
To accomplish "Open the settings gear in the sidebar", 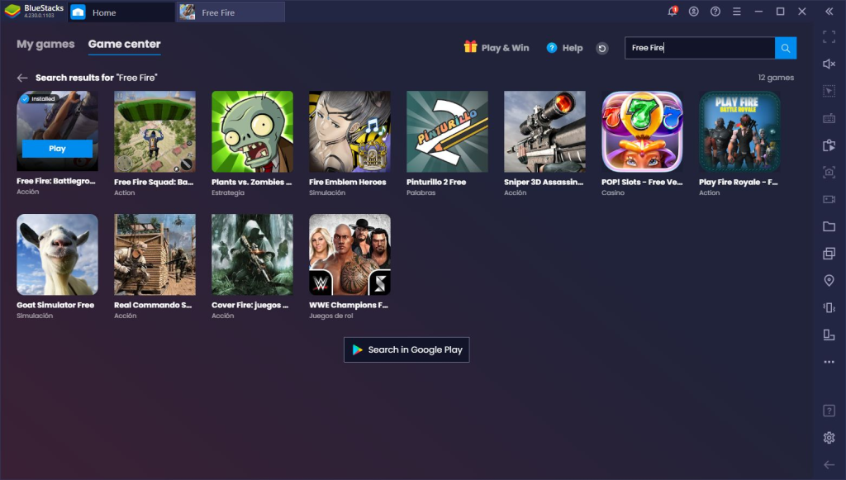I will point(829,437).
